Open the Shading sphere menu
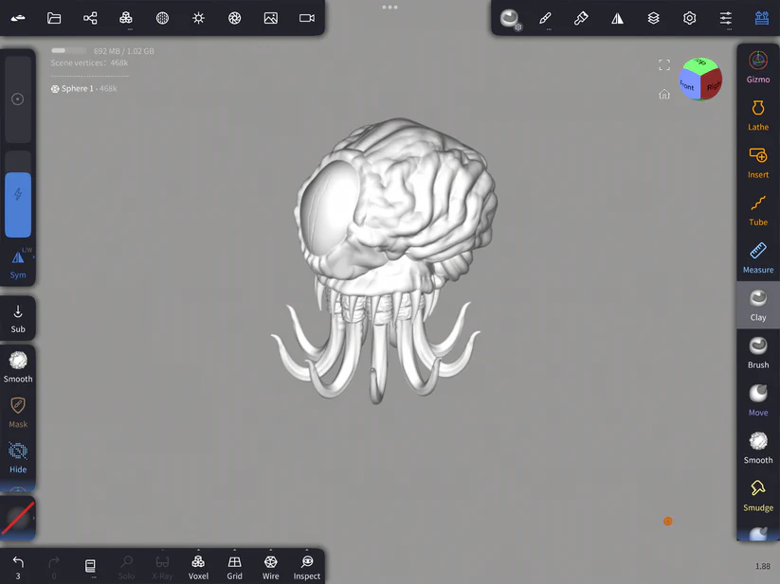Image resolution: width=780 pixels, height=584 pixels. click(162, 18)
